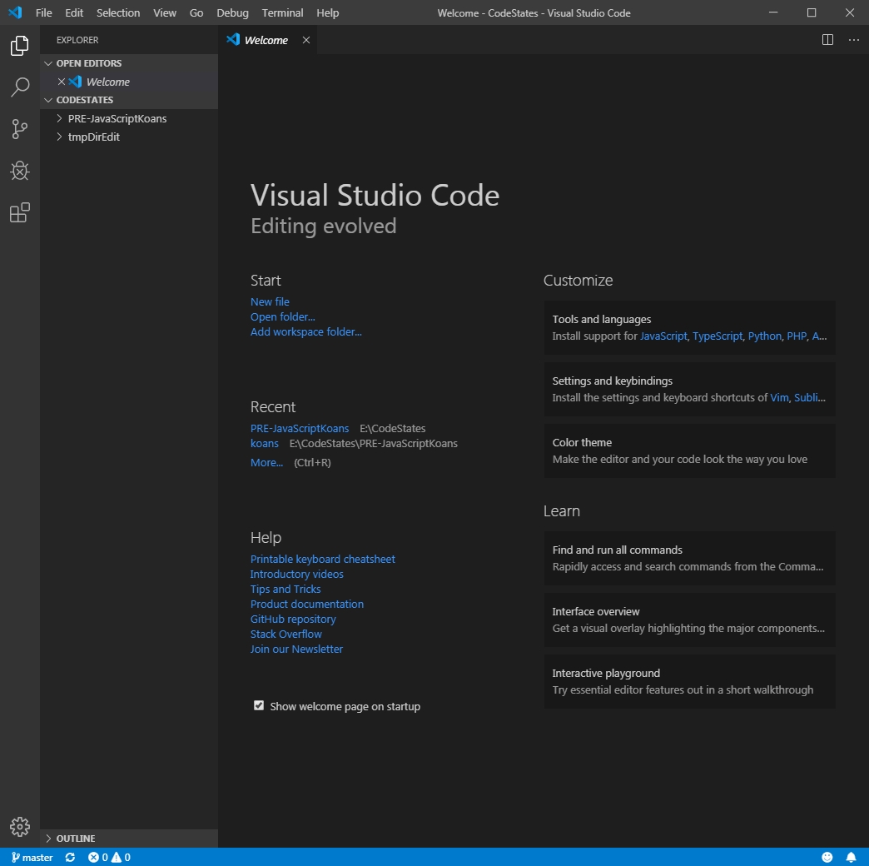Click the synchronize changes icon in status bar

click(x=70, y=857)
